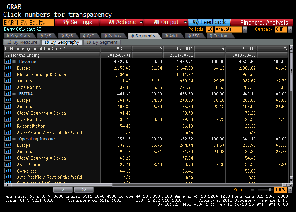The height and width of the screenshot is (212, 296).
Task: Collapse the EBITDA section
Action: (x=14, y=94)
